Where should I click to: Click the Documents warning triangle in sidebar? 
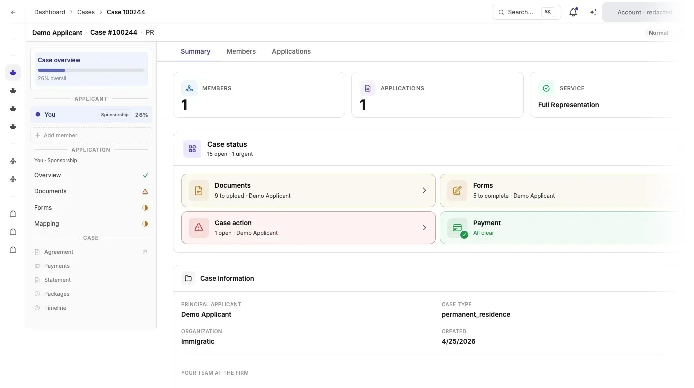click(145, 191)
